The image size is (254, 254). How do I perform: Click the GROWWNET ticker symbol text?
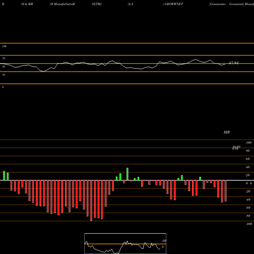tap(174, 4)
